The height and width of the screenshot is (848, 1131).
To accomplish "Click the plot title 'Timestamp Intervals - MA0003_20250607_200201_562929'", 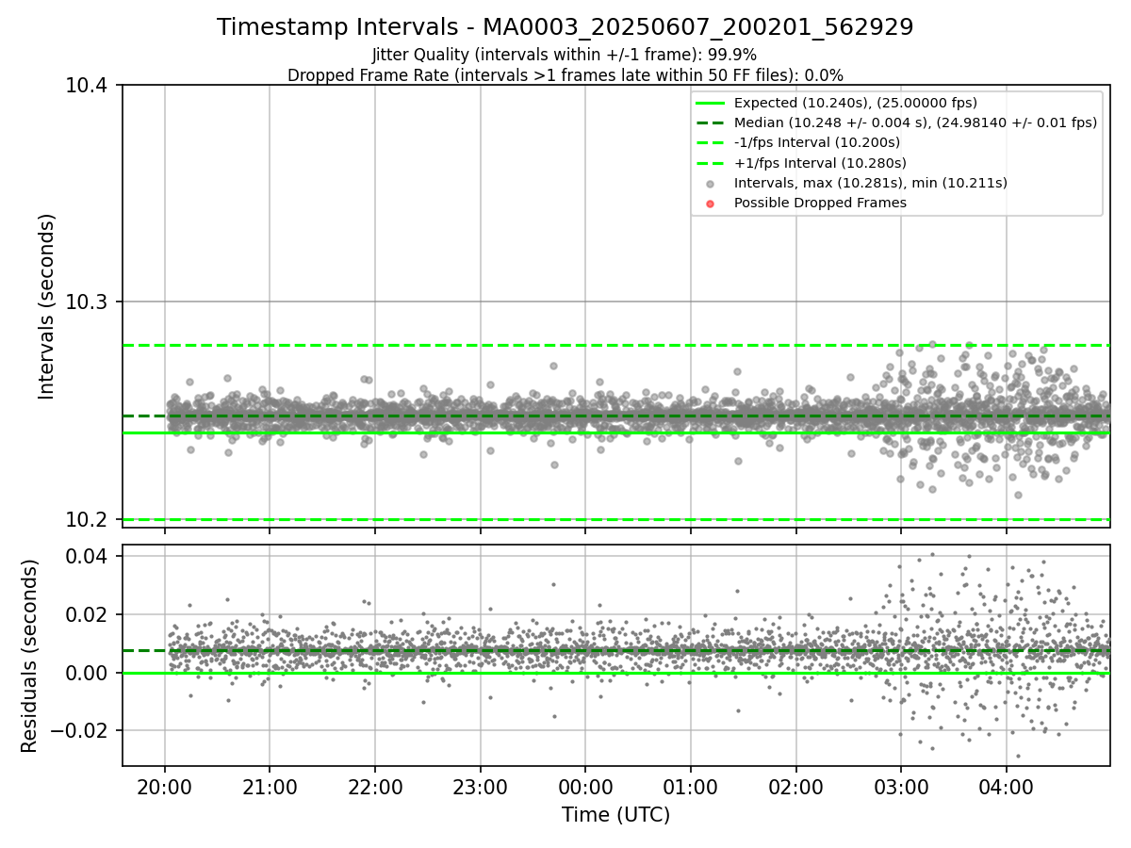I will [565, 27].
